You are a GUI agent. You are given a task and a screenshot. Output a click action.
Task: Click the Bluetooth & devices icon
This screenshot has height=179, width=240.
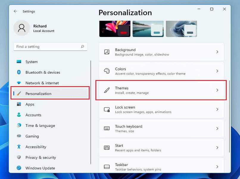(19, 72)
